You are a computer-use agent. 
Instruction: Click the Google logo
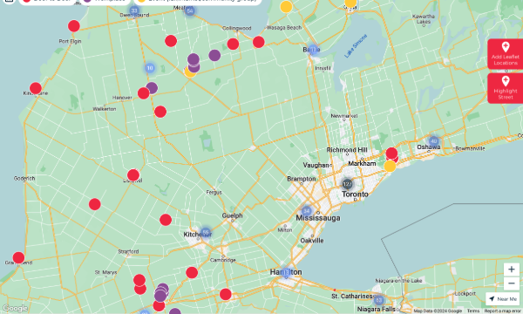click(x=15, y=308)
